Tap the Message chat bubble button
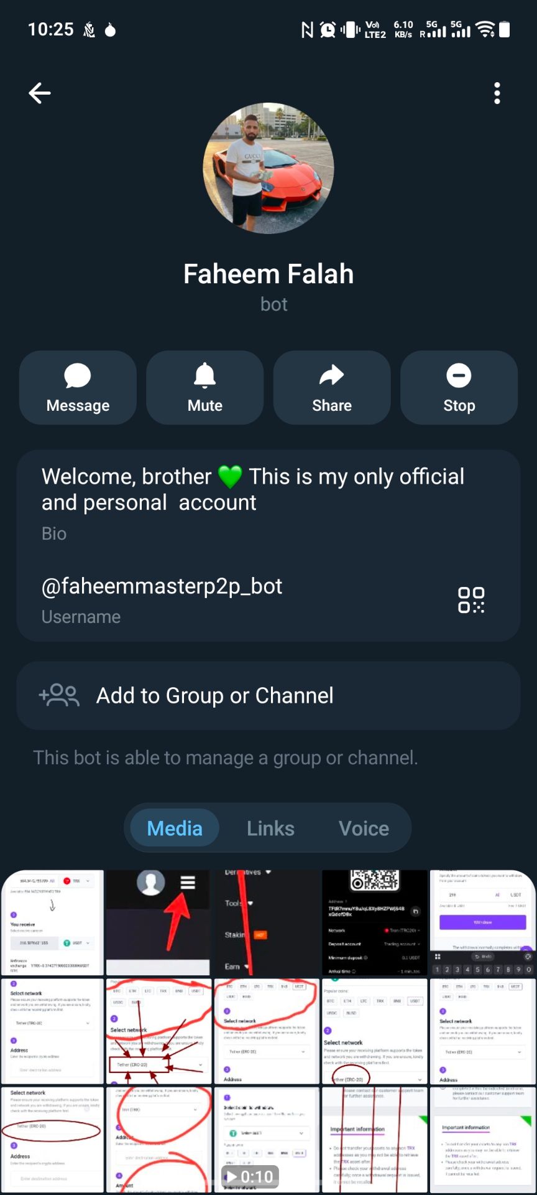The height and width of the screenshot is (1195, 537). 78,388
